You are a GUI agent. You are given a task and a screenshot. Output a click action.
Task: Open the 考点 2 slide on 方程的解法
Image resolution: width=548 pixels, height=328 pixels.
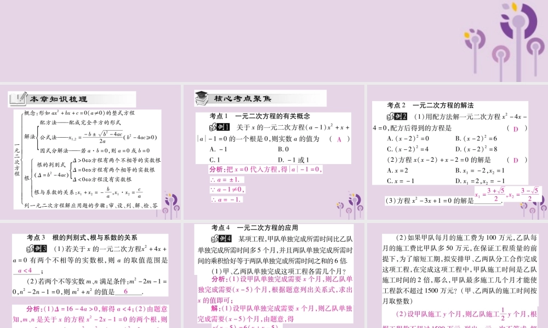(458, 152)
